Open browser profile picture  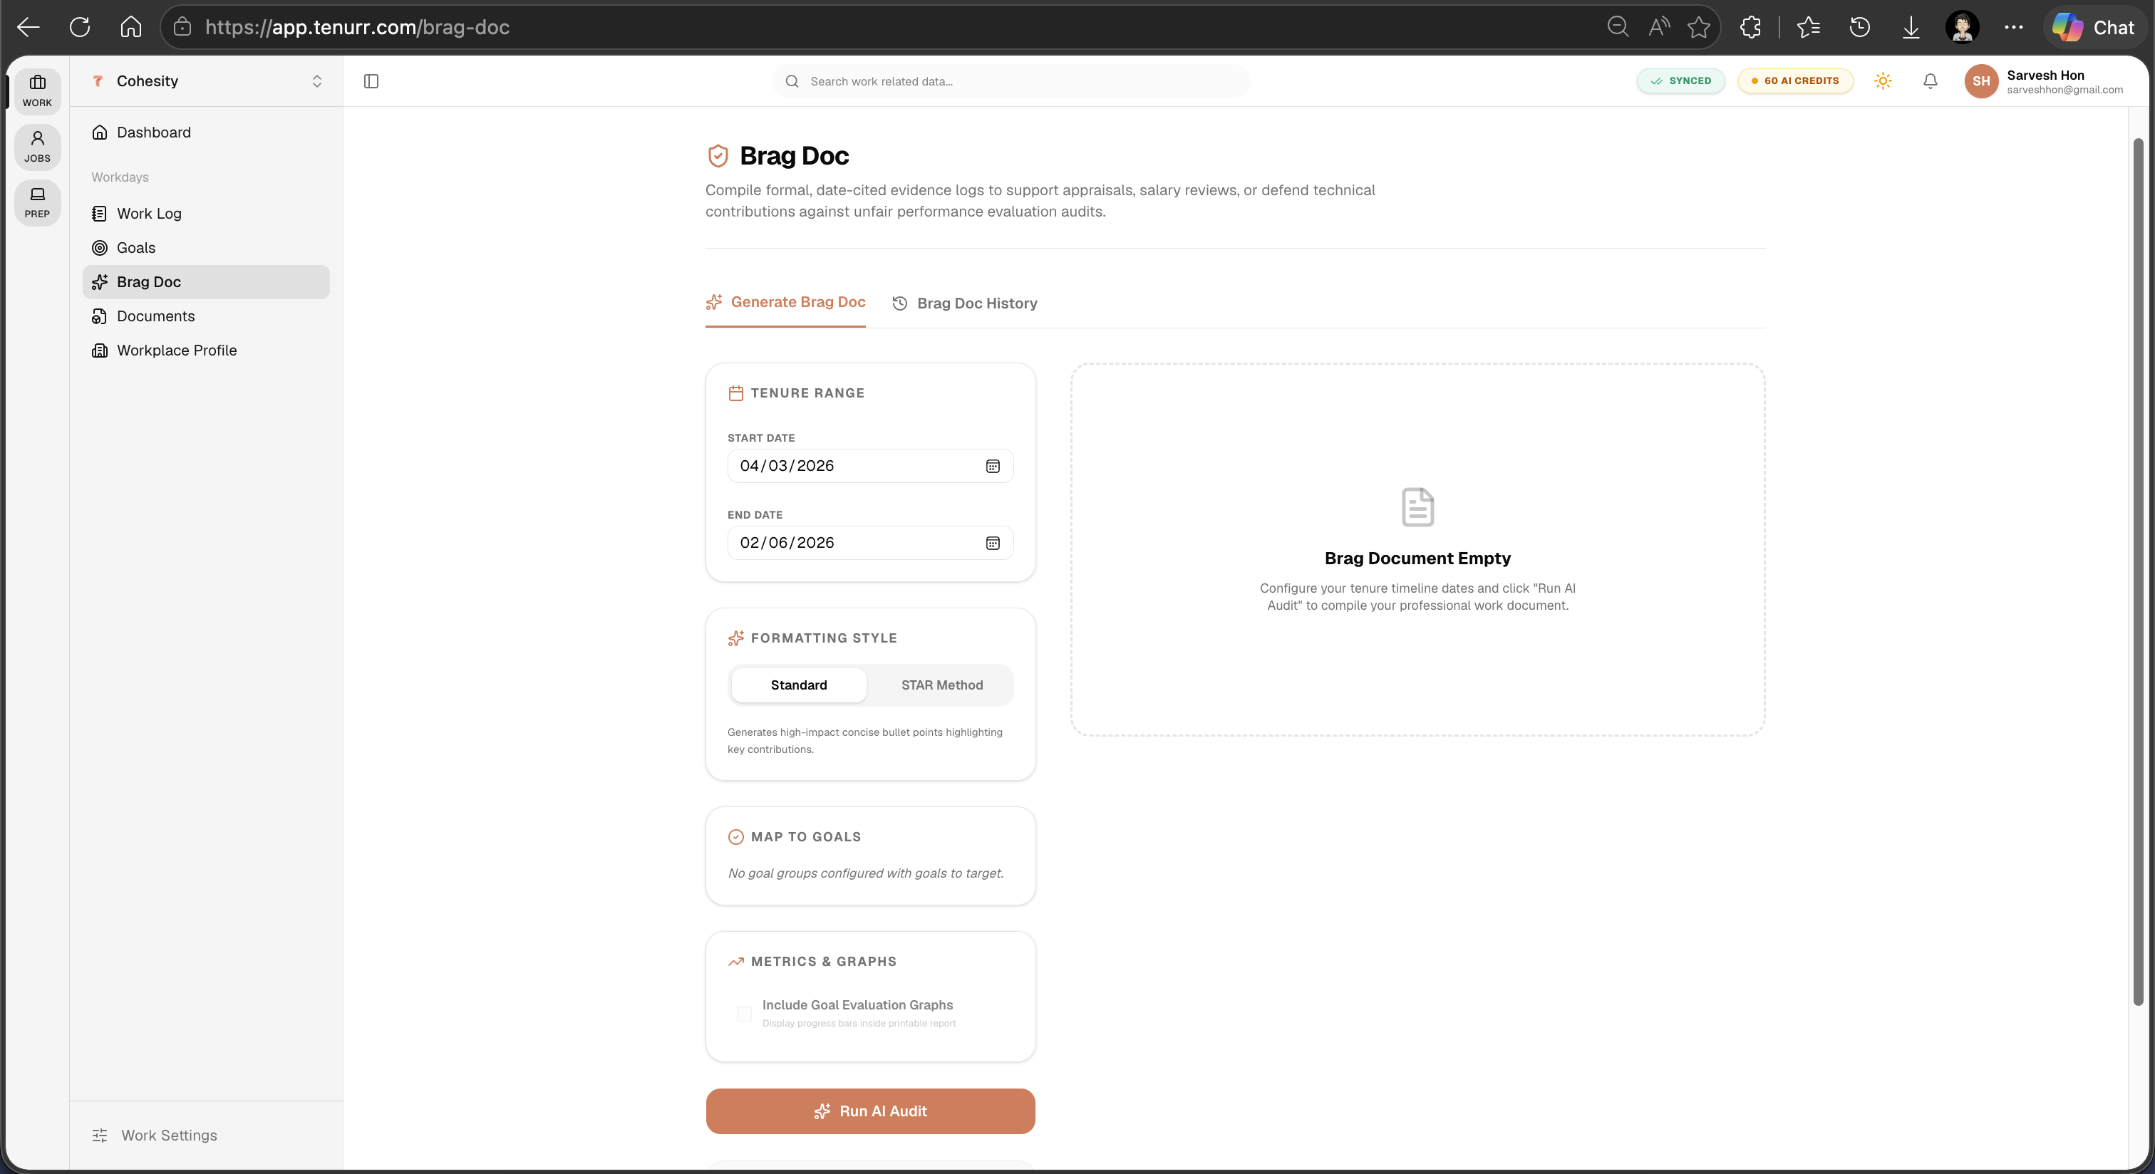1963,27
